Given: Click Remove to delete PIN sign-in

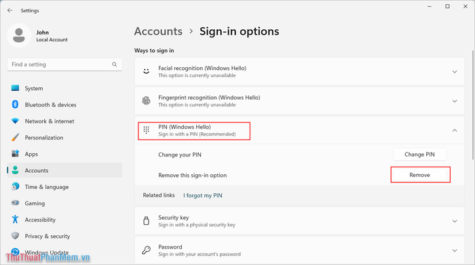Looking at the screenshot, I should (419, 175).
